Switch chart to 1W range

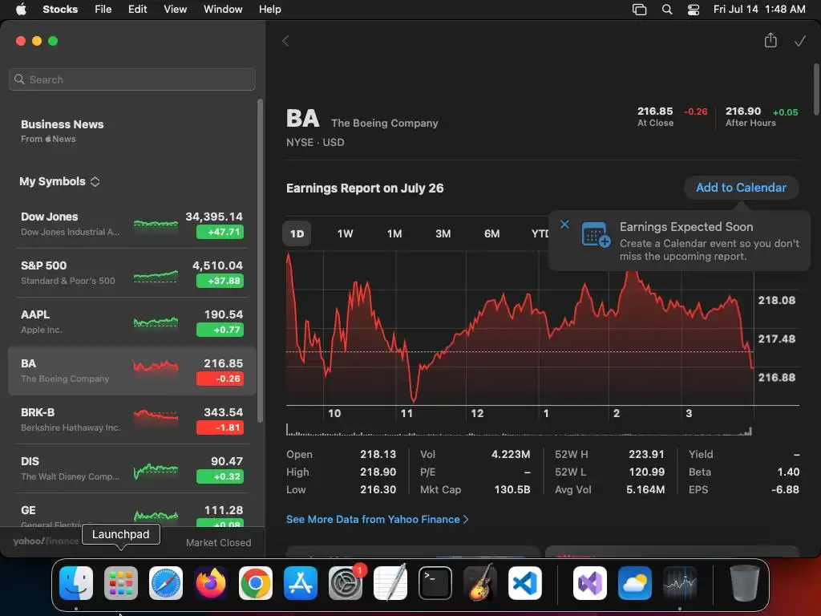tap(345, 233)
